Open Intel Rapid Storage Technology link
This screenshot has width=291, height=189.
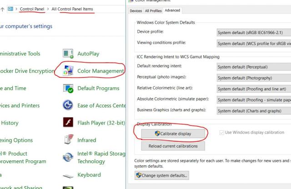101,158
